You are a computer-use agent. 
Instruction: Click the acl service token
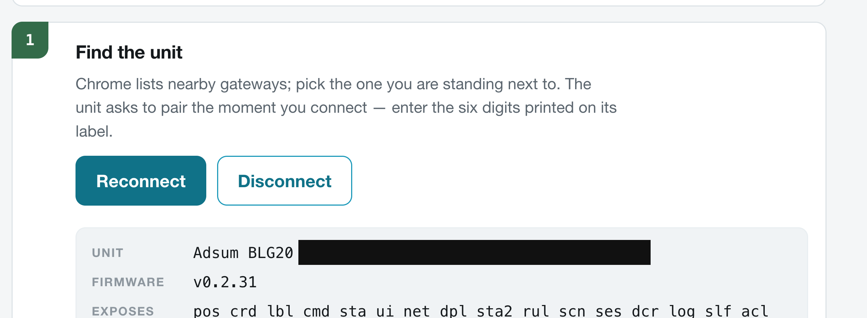pyautogui.click(x=755, y=311)
